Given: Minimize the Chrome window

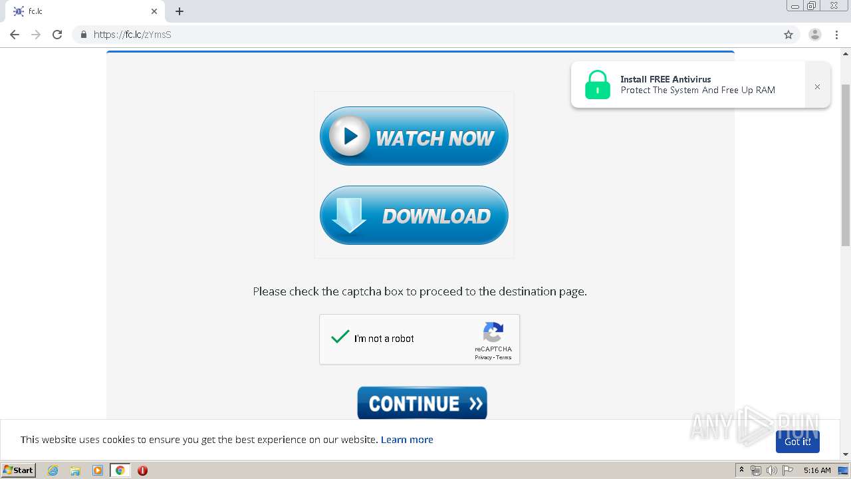Looking at the screenshot, I should point(795,6).
